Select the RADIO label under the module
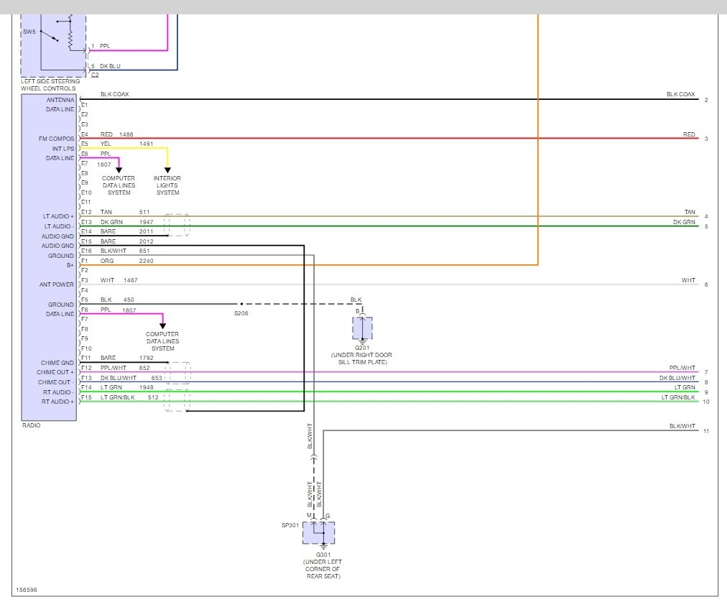727x602 pixels. (32, 425)
